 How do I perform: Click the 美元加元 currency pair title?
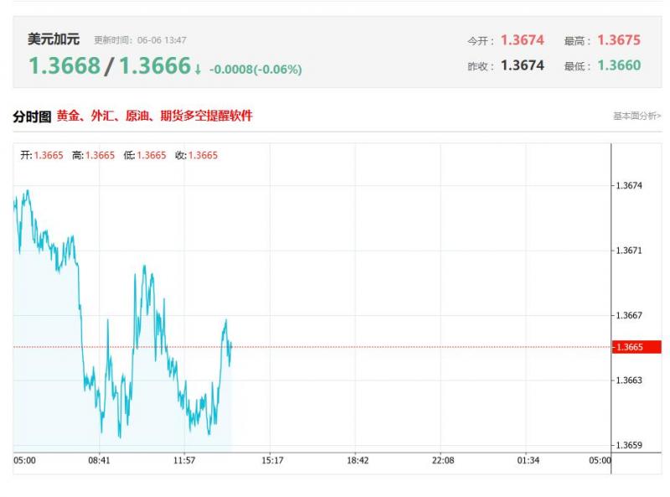point(54,39)
